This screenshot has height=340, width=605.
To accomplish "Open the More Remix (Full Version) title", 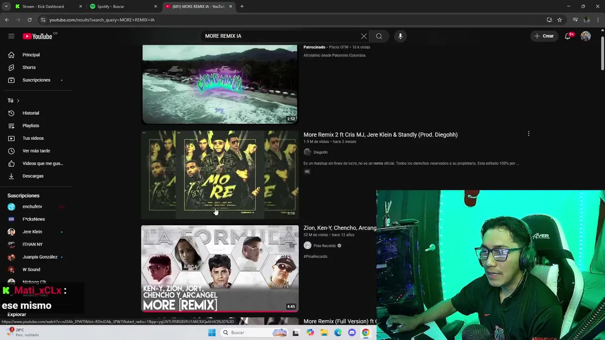I will (340, 321).
